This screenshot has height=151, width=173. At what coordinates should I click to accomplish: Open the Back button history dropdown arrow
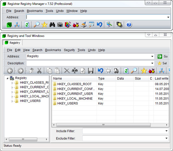15,71
